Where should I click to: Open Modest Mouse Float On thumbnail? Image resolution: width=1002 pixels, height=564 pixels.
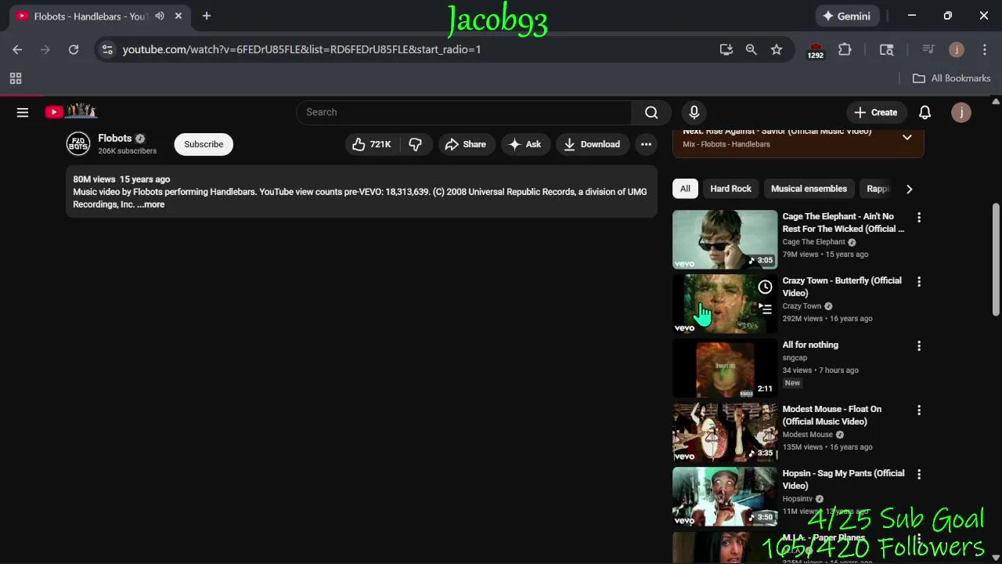(725, 432)
